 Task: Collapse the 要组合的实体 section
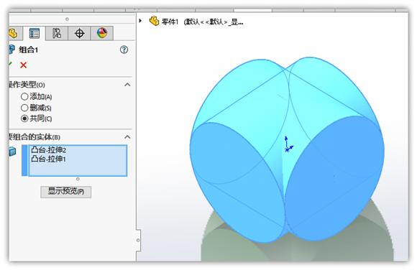coord(127,137)
